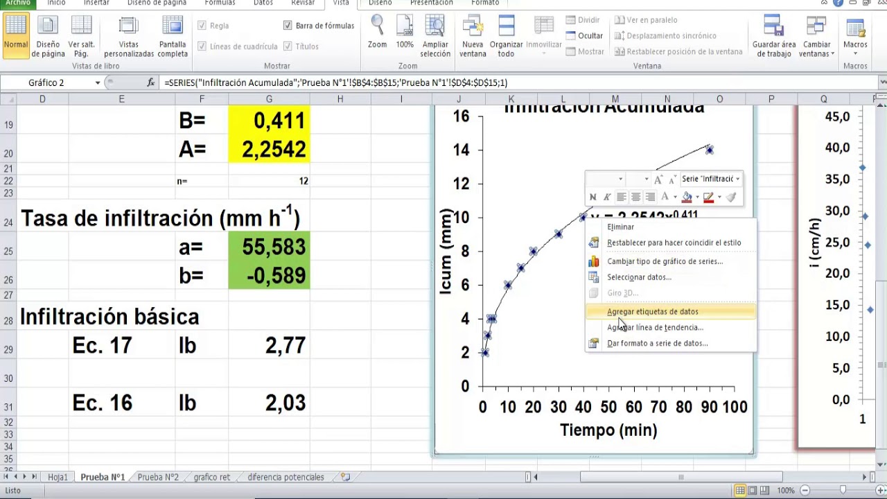Open the Name Box dropdown arrow
This screenshot has width=887, height=499.
pos(98,82)
